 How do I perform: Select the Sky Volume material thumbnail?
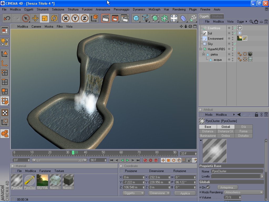coord(42,182)
